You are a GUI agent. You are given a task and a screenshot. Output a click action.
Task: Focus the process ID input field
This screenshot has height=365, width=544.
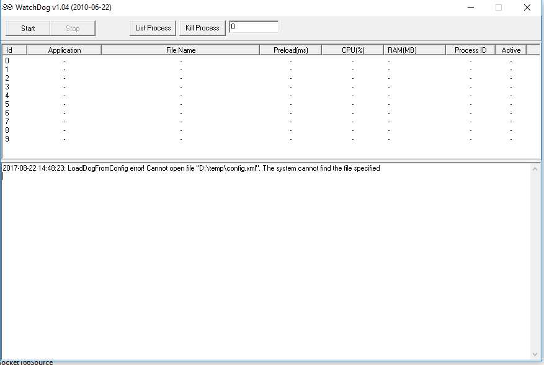(x=254, y=27)
